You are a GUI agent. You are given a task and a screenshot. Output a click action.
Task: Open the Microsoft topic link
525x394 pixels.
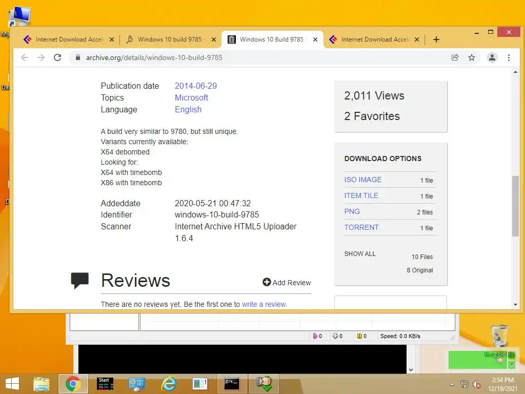pyautogui.click(x=192, y=97)
